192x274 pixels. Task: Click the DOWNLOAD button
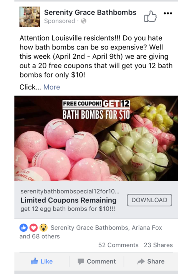point(149,200)
